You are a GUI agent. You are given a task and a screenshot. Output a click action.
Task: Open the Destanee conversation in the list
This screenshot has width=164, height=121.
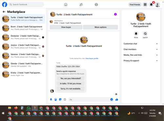coord(23,37)
